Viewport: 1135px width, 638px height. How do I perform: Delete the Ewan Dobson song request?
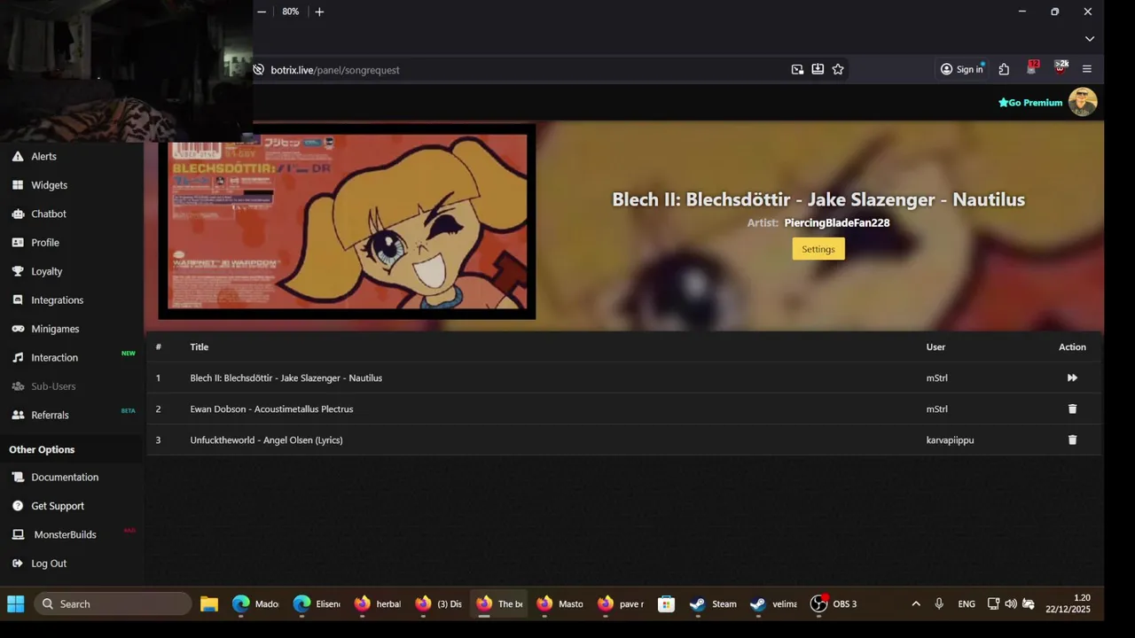coord(1072,408)
